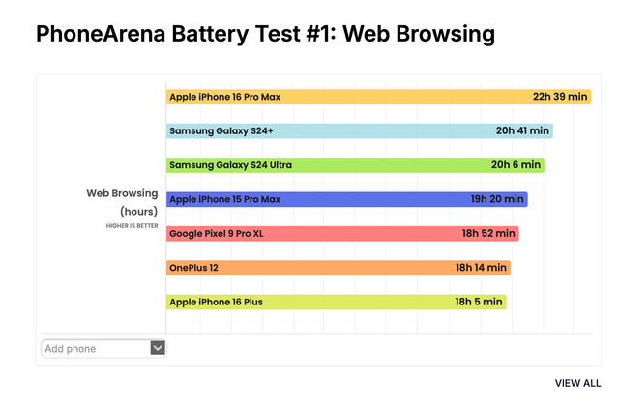The image size is (619, 405).
Task: Click the Add phone input field
Action: tap(95, 348)
